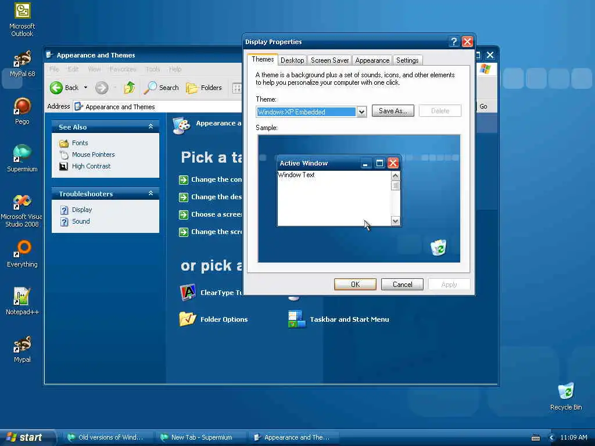595x446 pixels.
Task: Click the first Change the... task arrow icon
Action: pos(183,180)
